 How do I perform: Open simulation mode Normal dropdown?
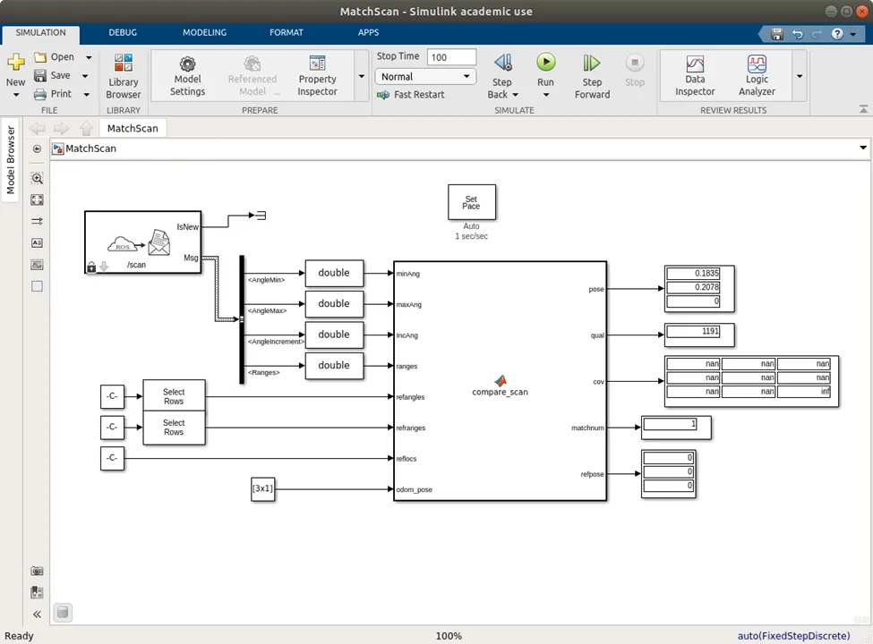click(x=424, y=77)
